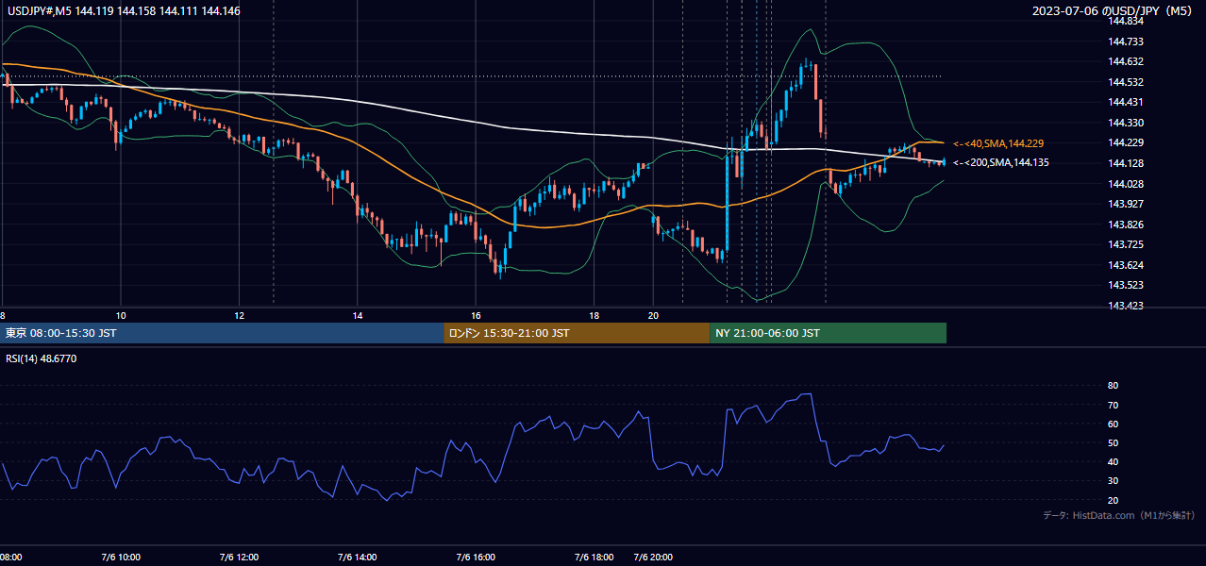The image size is (1206, 566).
Task: Click the RSI 70 level label
Action: [x=1114, y=406]
